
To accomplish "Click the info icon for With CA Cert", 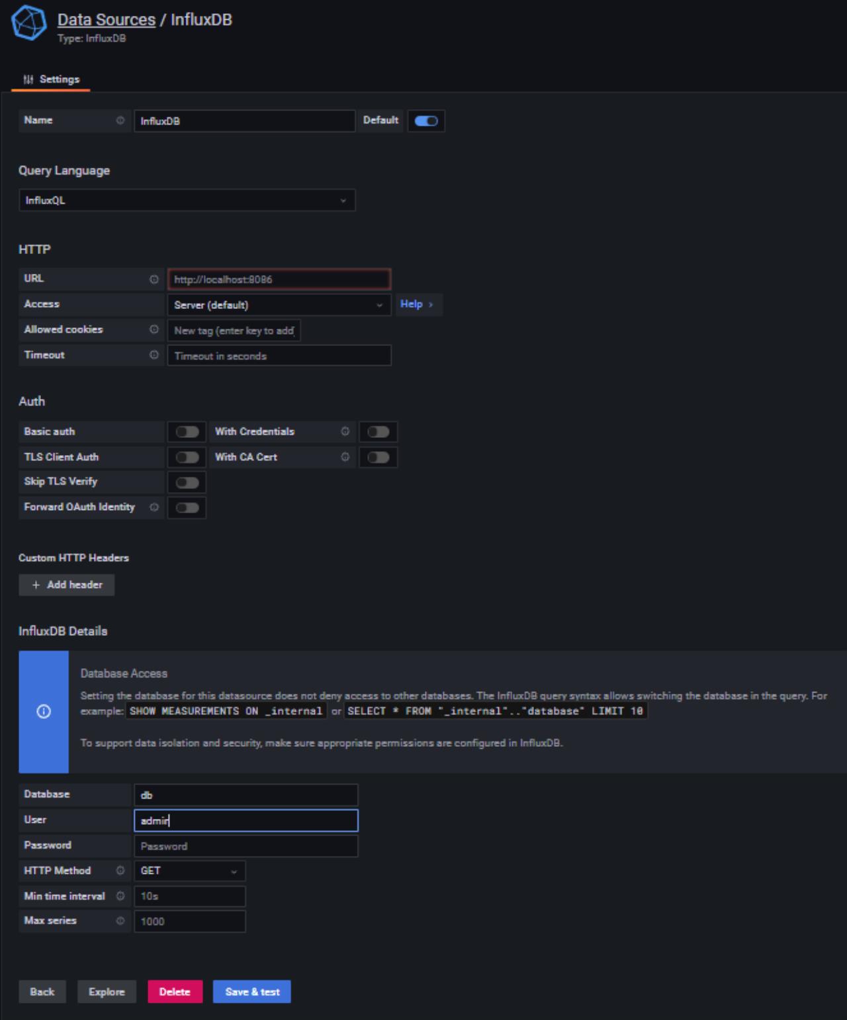I will tap(345, 457).
